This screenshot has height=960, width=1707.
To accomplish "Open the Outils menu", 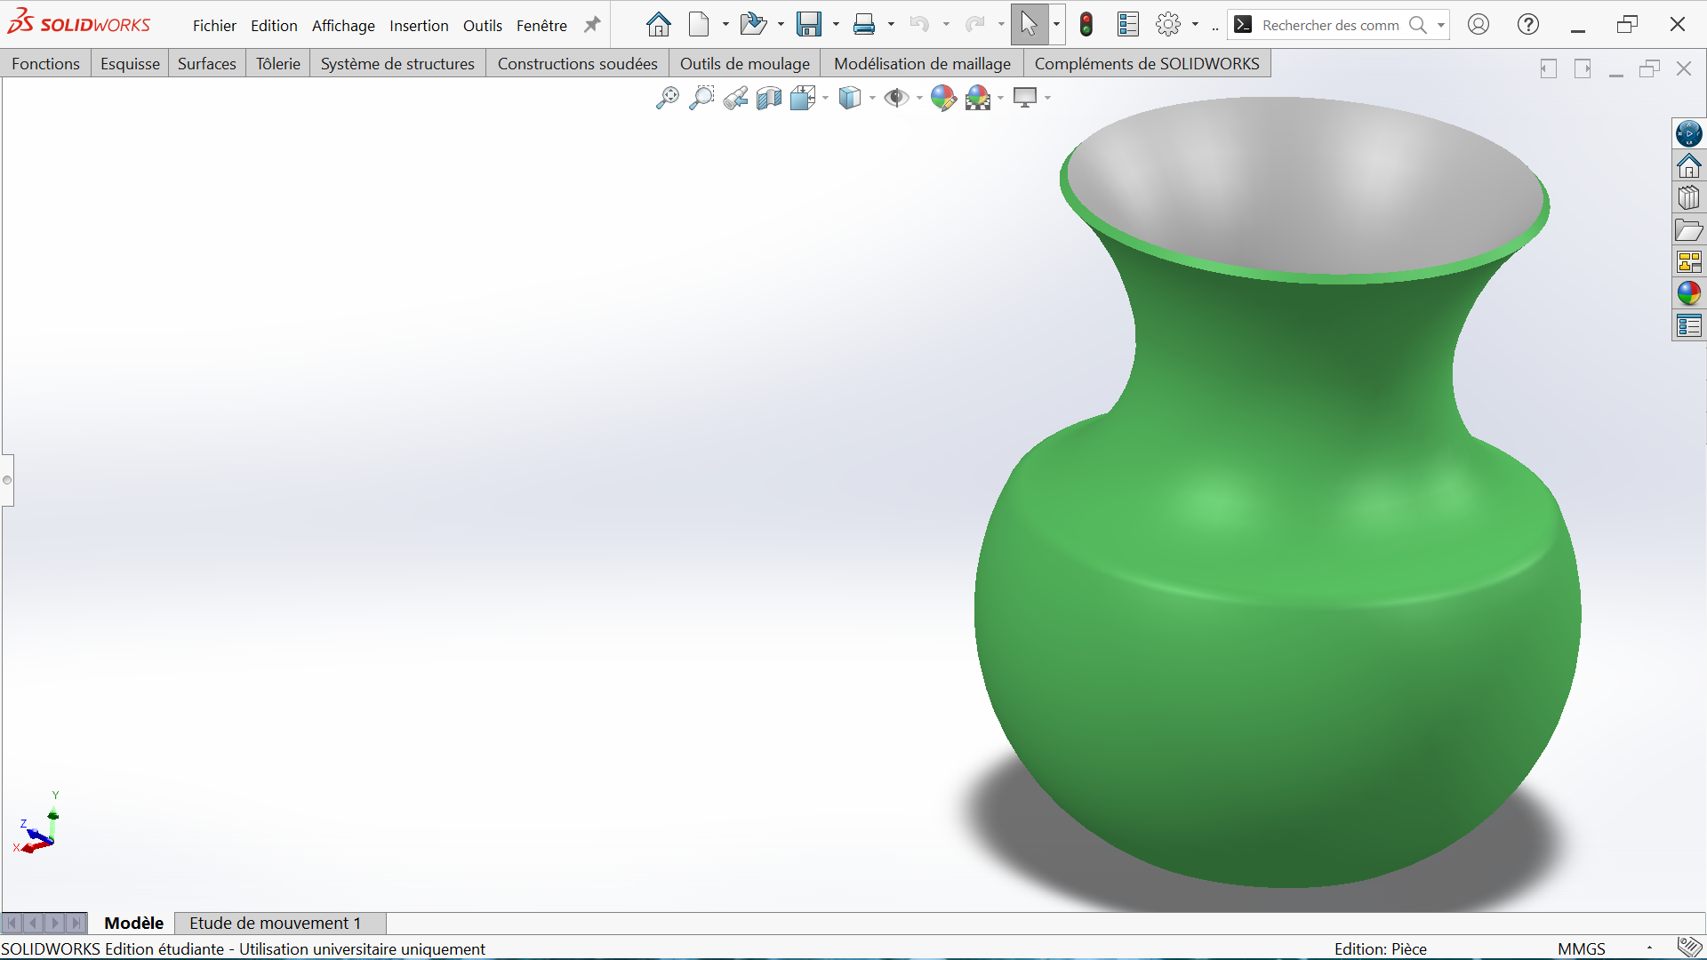I will pyautogui.click(x=483, y=26).
